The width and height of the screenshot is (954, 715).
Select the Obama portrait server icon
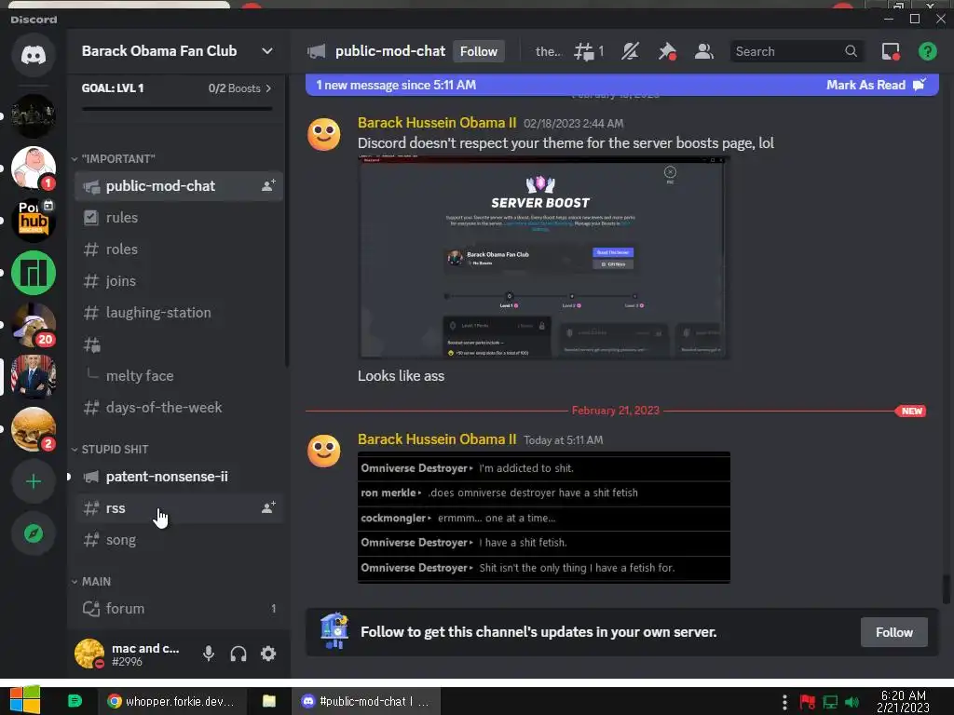point(34,377)
